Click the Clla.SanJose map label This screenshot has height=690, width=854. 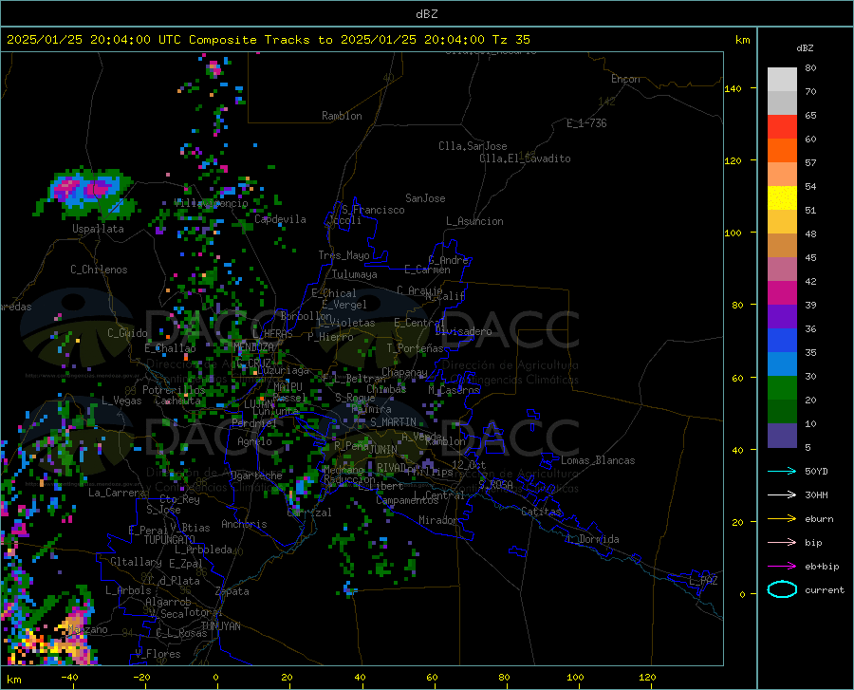(473, 146)
